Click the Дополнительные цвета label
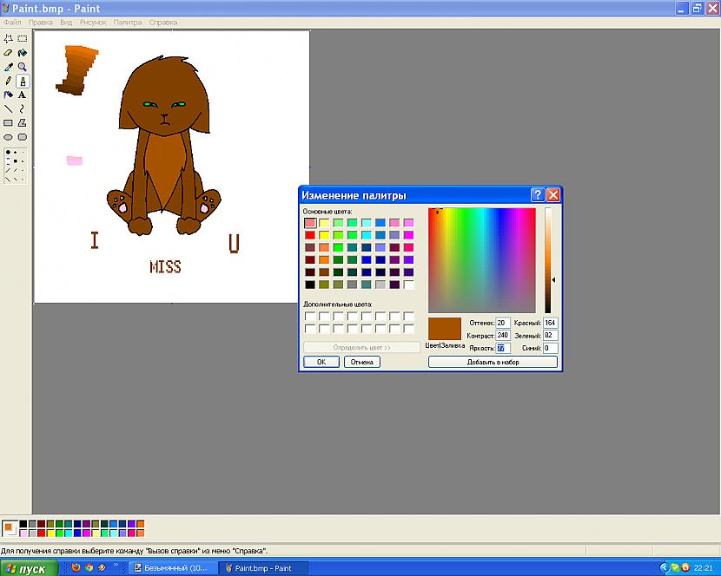 (x=338, y=304)
